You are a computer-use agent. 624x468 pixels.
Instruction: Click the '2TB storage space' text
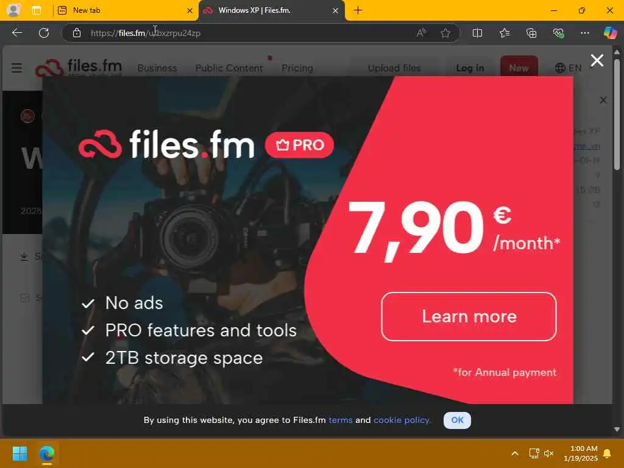click(184, 358)
